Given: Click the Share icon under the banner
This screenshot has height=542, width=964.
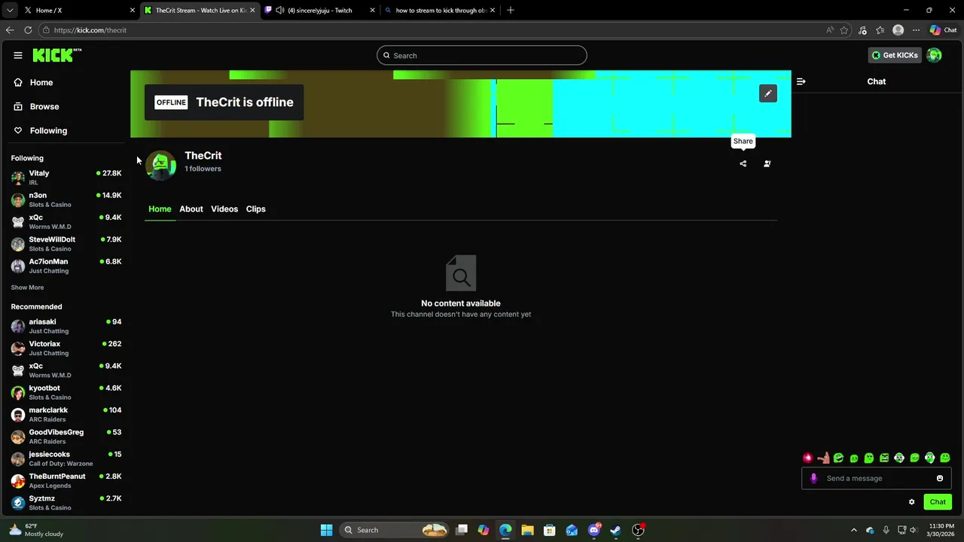Looking at the screenshot, I should pyautogui.click(x=743, y=163).
